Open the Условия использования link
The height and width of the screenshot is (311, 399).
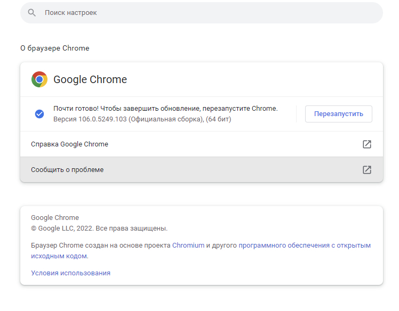click(70, 273)
